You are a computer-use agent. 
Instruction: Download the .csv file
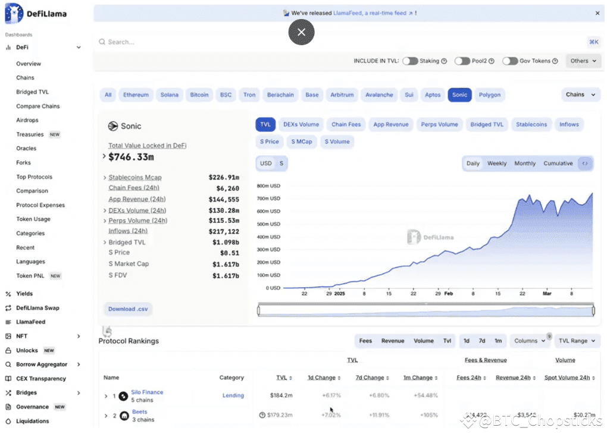pyautogui.click(x=128, y=309)
